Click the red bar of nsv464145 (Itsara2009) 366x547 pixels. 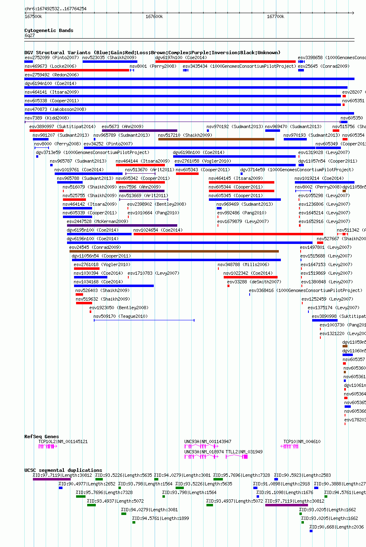pos(241,182)
